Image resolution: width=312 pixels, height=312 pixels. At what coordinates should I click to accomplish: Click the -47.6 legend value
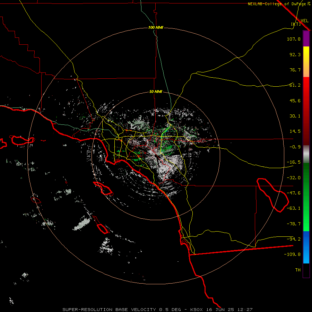point(294,193)
